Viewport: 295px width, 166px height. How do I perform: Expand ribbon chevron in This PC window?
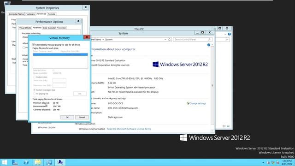(225, 35)
